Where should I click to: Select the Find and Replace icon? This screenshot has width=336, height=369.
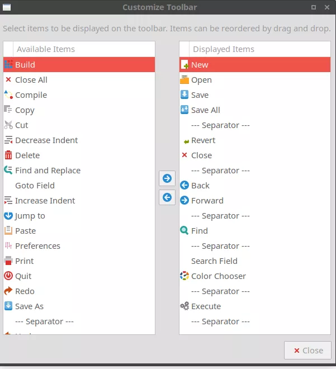(8, 171)
